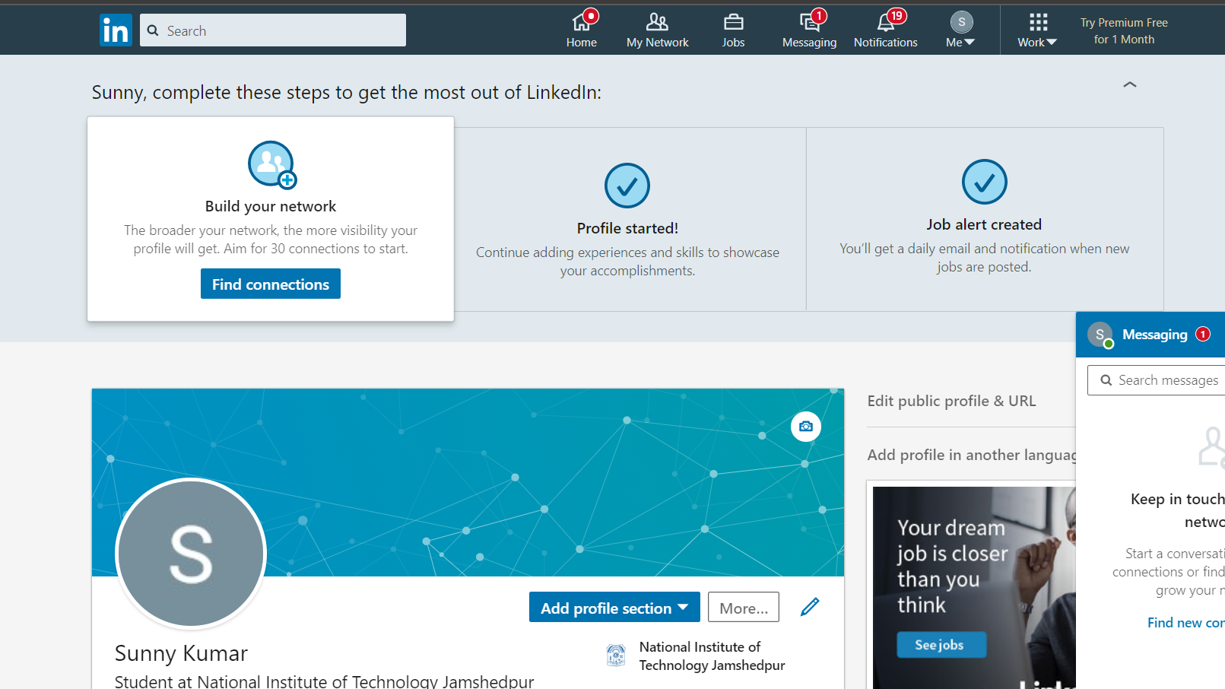Expand the Work apps grid menu
This screenshot has height=689, width=1225.
click(1038, 30)
